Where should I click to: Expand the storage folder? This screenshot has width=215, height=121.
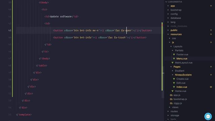point(168,115)
